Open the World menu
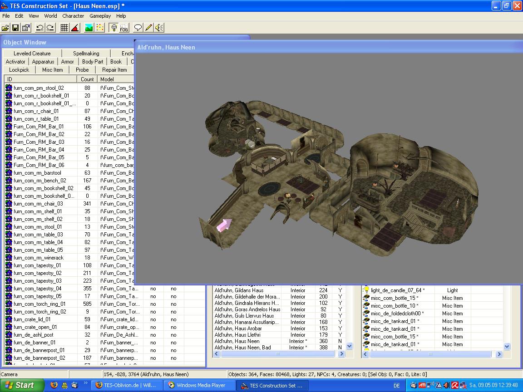Image resolution: width=523 pixels, height=392 pixels. point(50,16)
